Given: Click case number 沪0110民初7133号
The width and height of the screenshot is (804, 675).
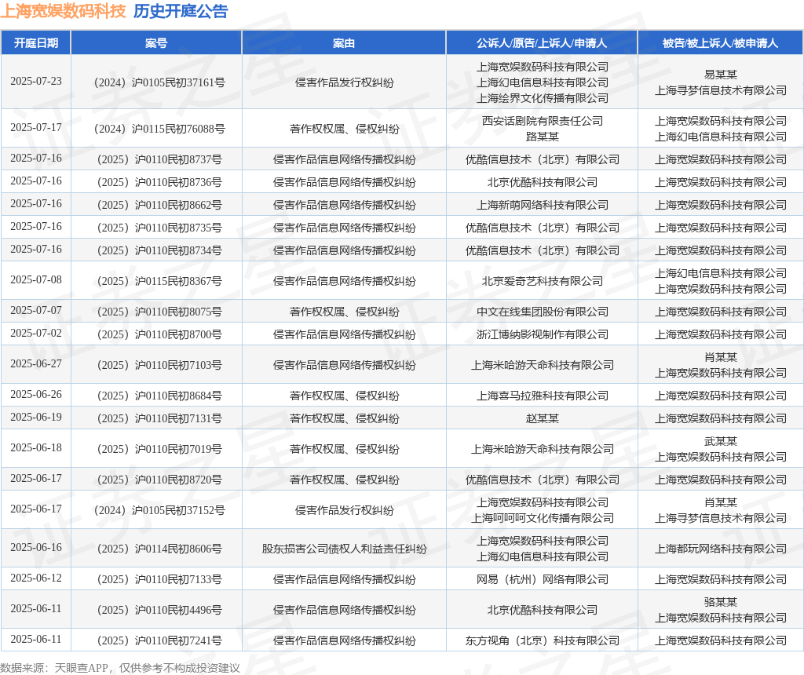Looking at the screenshot, I should pyautogui.click(x=178, y=579).
